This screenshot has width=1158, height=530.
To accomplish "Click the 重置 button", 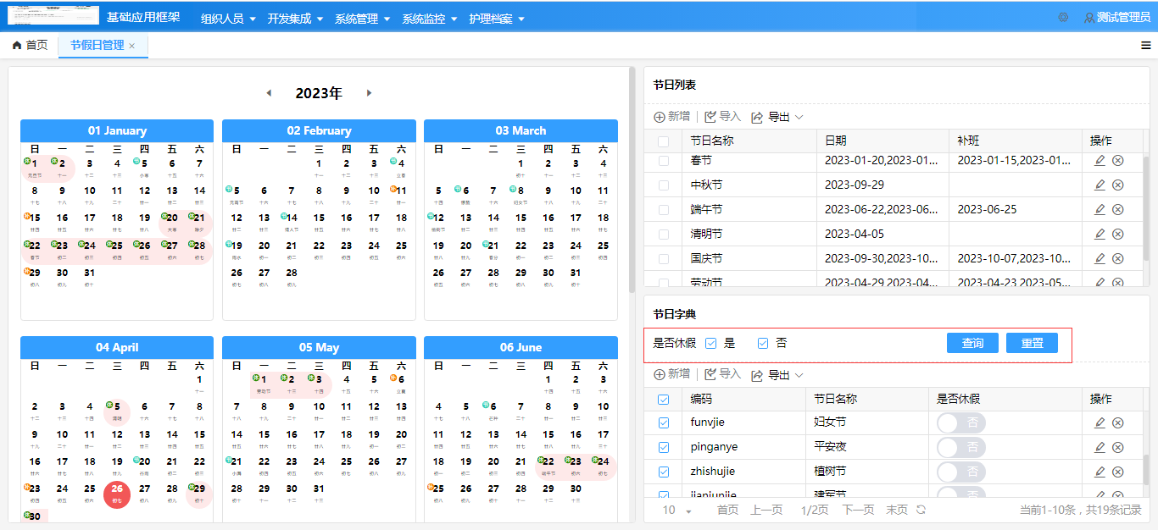I will [x=1032, y=342].
